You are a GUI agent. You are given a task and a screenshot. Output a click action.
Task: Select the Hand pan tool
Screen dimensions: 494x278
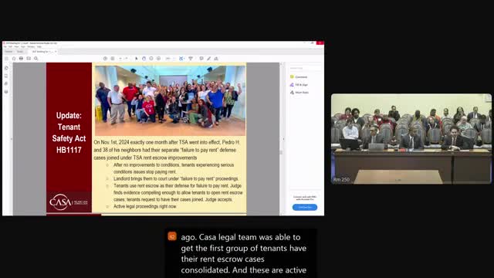click(x=144, y=59)
